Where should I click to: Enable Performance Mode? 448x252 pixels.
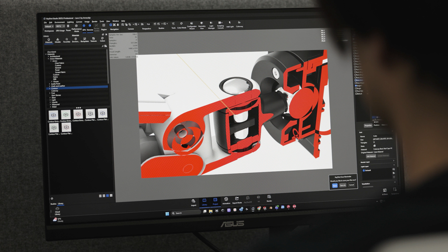coord(76,28)
